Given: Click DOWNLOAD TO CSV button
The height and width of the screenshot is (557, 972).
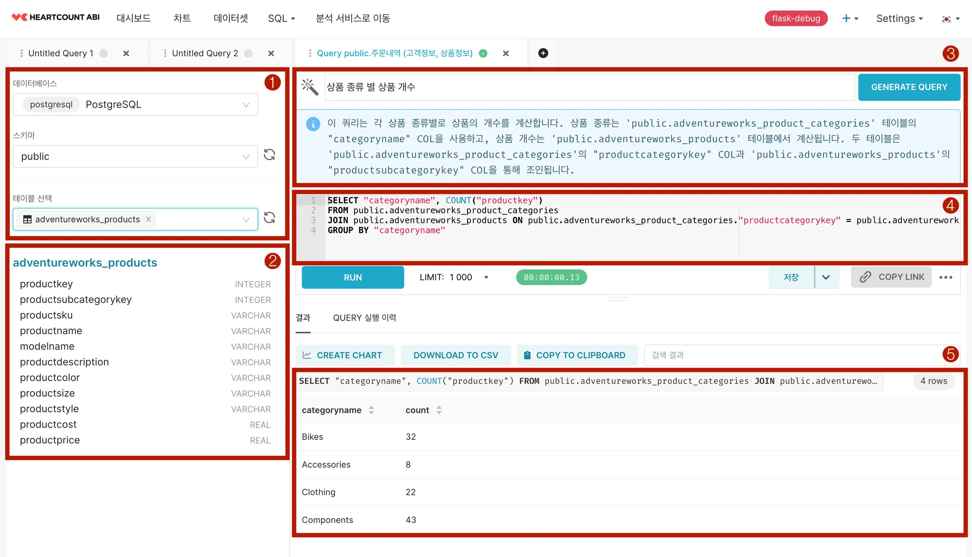Looking at the screenshot, I should click(456, 355).
